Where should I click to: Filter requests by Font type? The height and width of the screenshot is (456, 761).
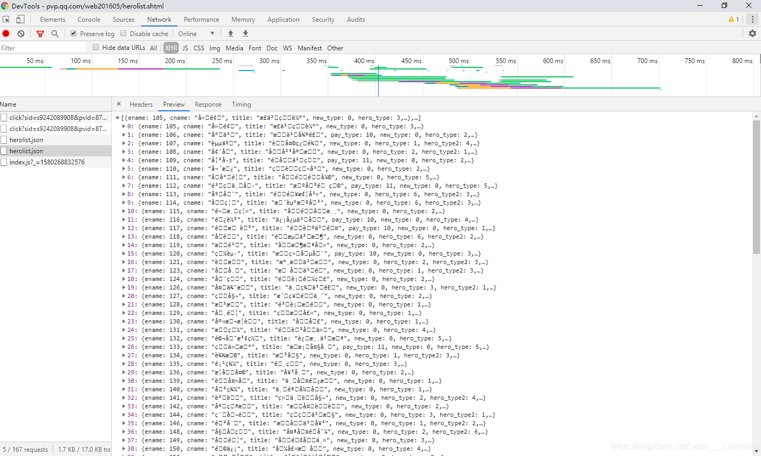[255, 48]
